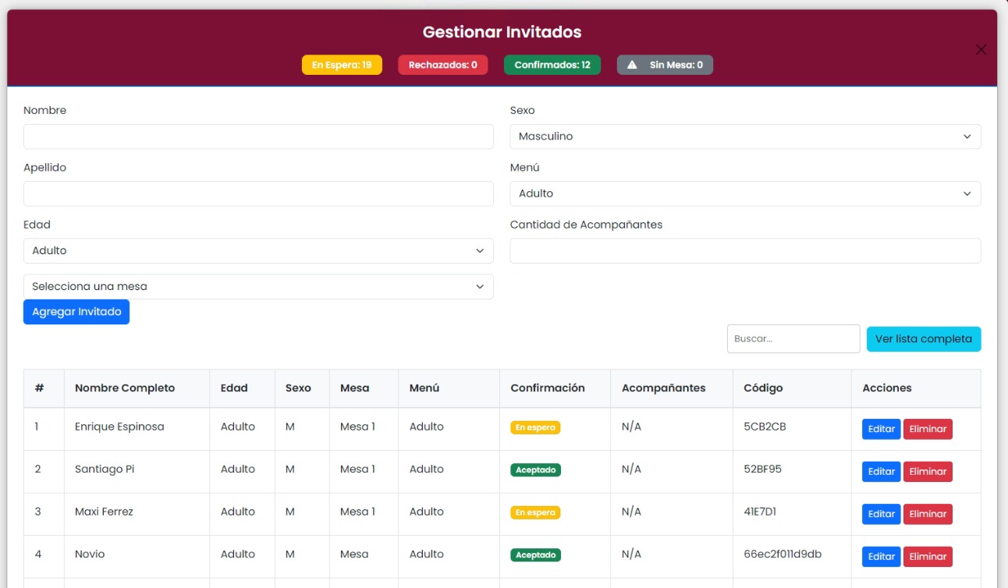Image resolution: width=1008 pixels, height=588 pixels.
Task: Edit guest Enrique Espinosa
Action: (881, 429)
